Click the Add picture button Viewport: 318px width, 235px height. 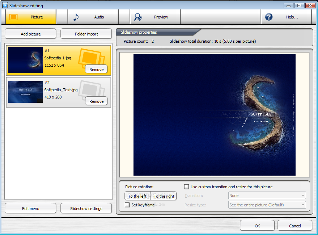click(30, 34)
